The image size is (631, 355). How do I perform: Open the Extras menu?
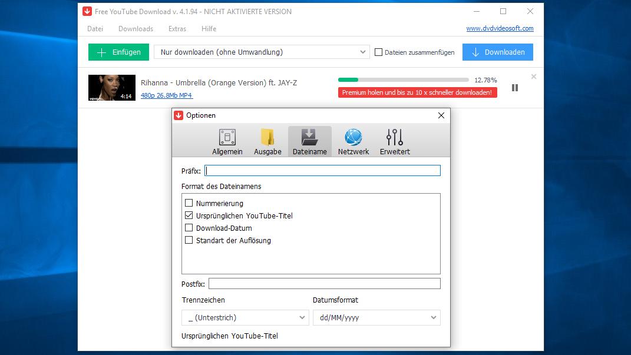pos(177,28)
